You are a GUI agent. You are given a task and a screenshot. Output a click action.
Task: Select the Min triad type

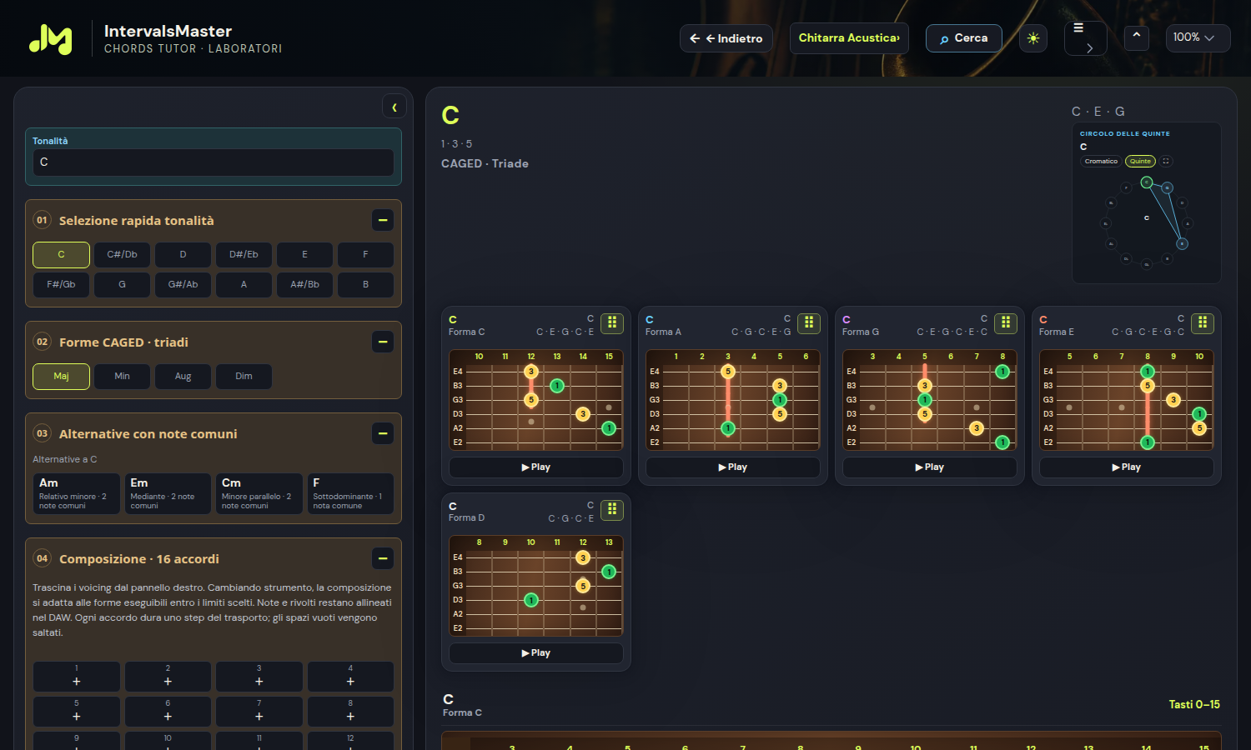point(122,377)
